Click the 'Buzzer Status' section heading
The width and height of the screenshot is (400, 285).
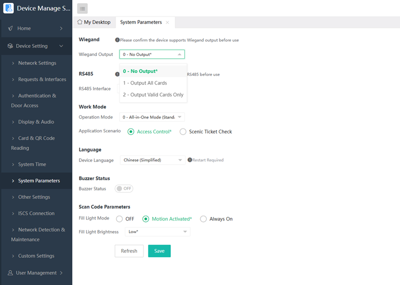[x=94, y=178]
